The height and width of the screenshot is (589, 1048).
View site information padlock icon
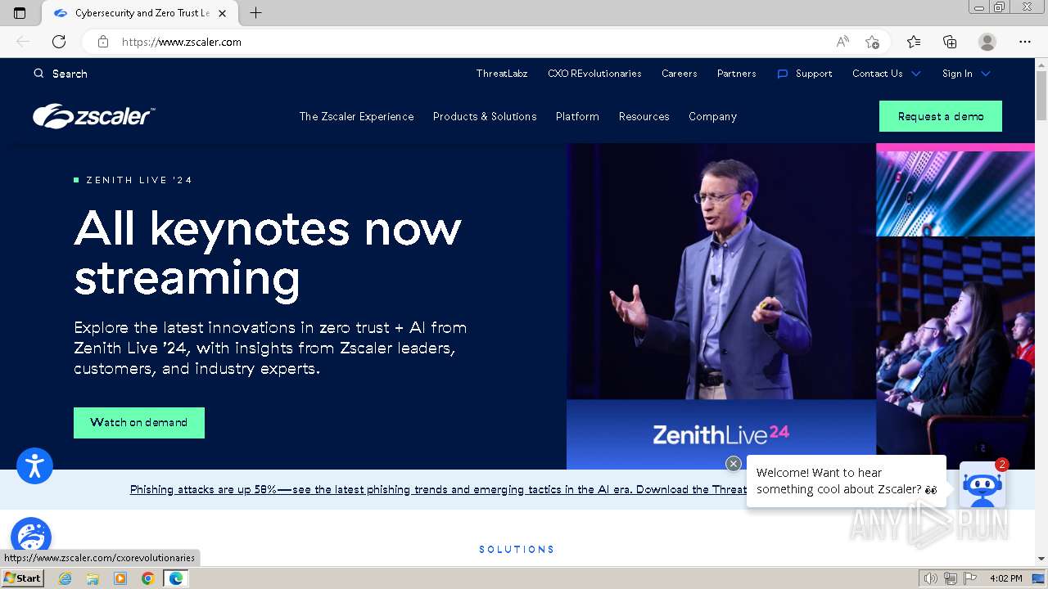[103, 42]
